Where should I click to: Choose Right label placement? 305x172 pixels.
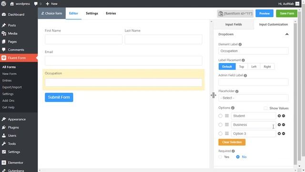coord(267,66)
